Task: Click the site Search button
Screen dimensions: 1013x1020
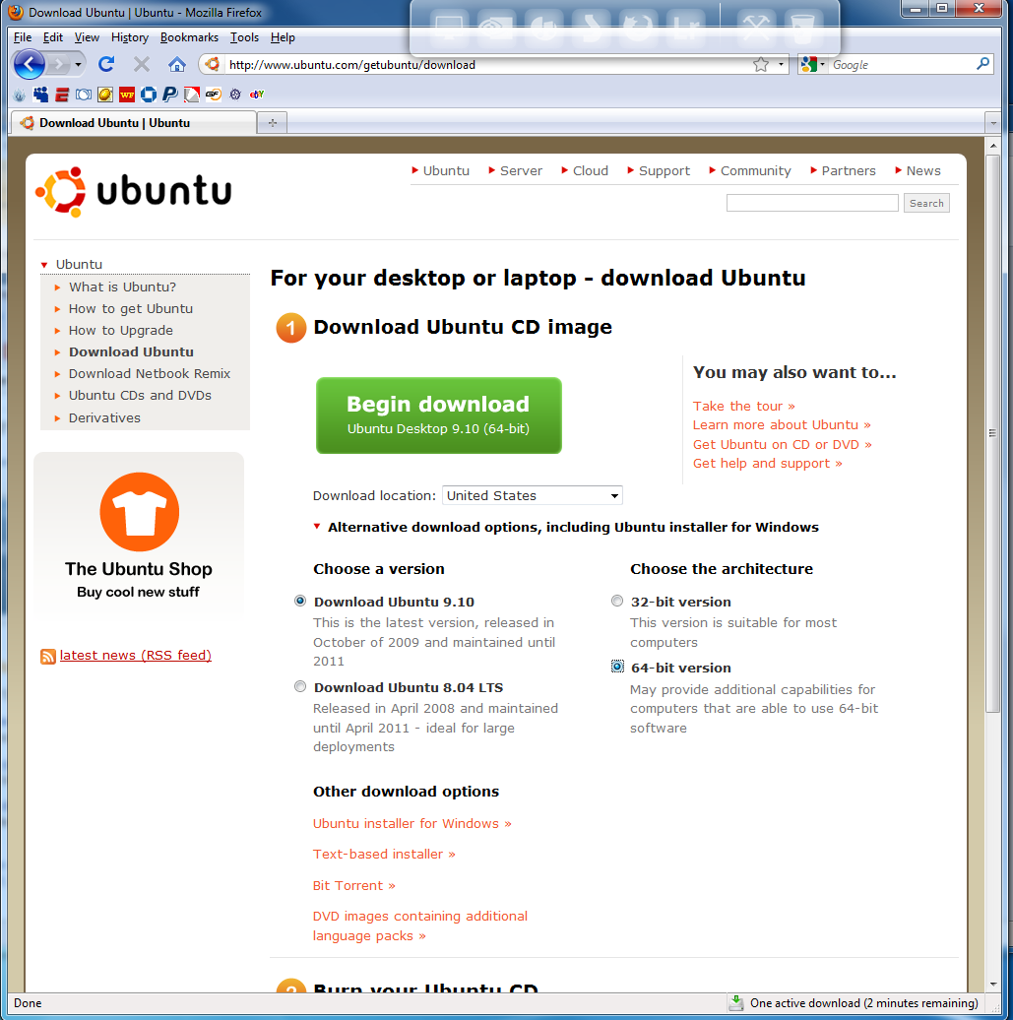Action: point(926,203)
